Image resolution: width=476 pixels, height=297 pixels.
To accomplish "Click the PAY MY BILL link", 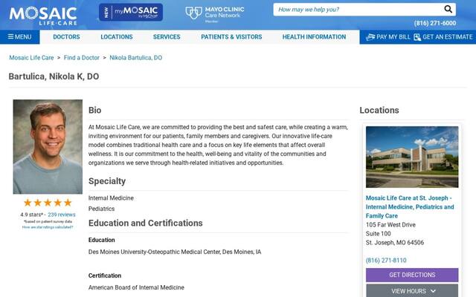I will tap(388, 37).
